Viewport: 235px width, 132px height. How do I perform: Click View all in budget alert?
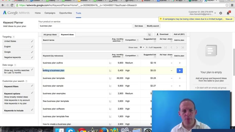coord(229,19)
